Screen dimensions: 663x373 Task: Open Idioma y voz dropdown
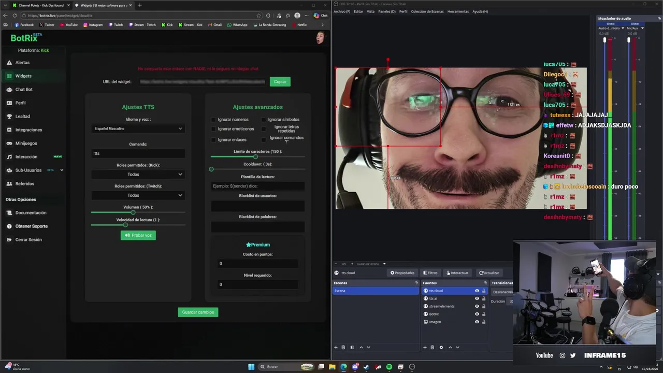tap(138, 128)
